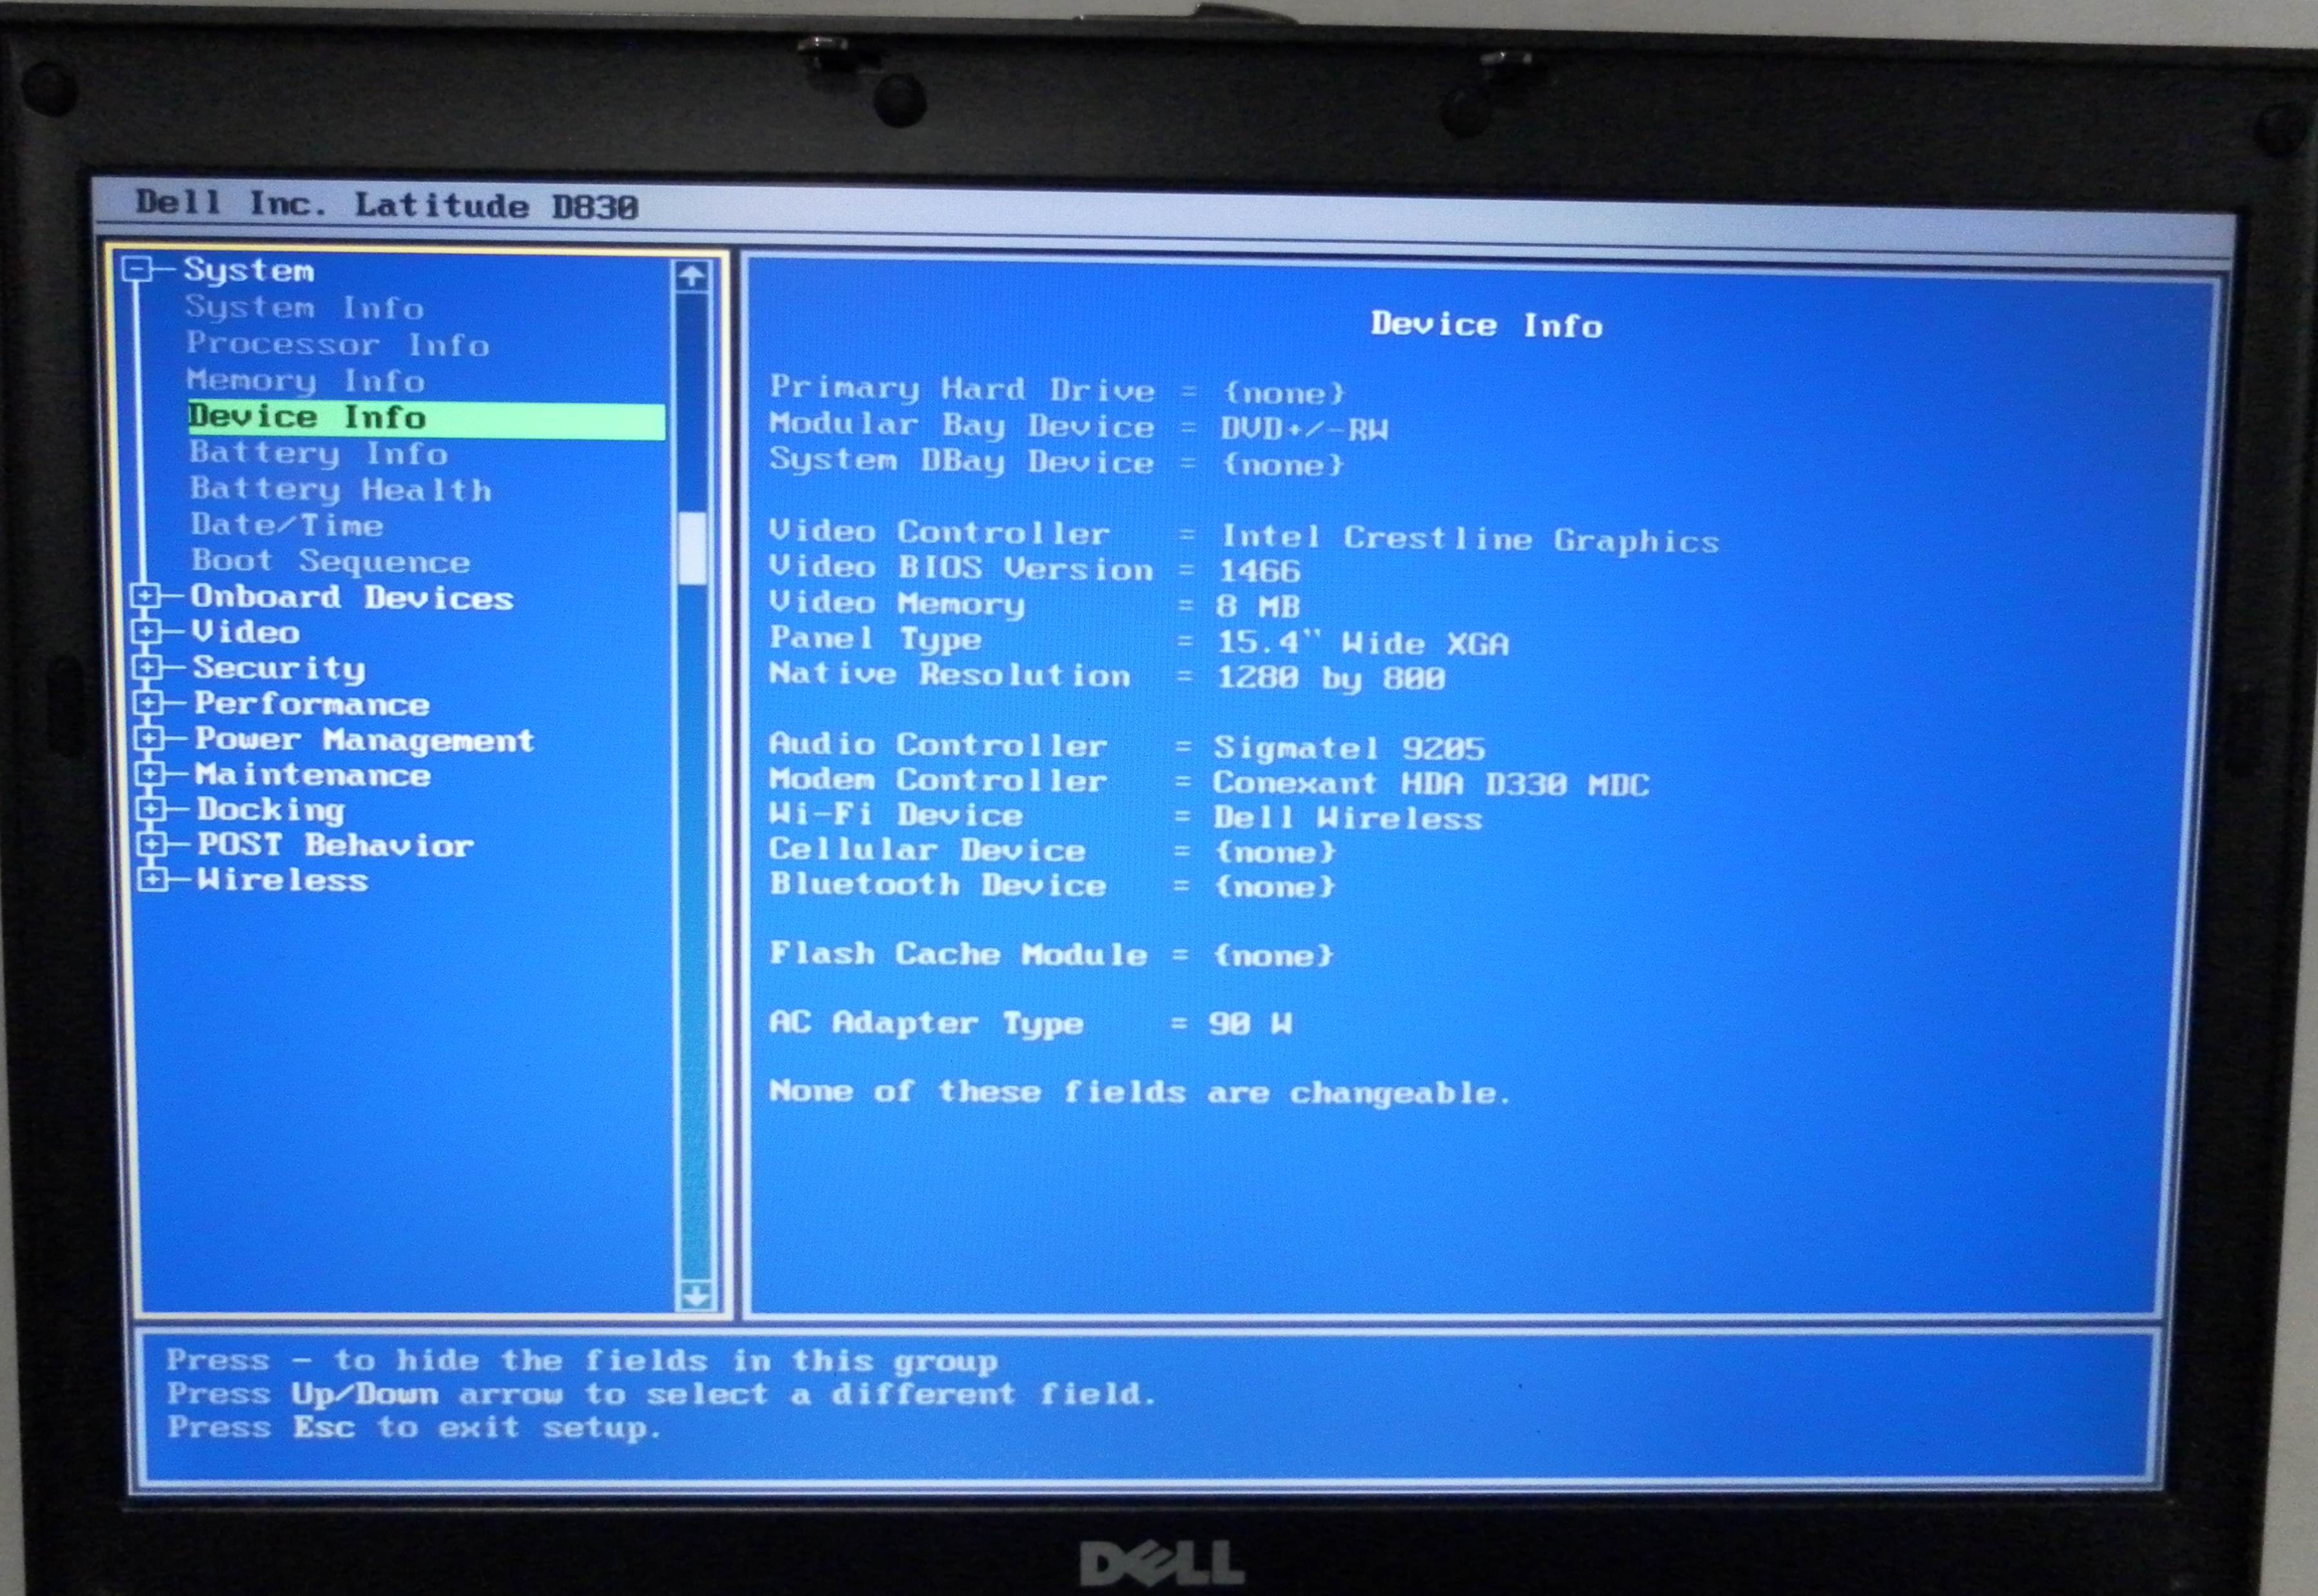
Task: Select Date/Time entry
Action: tap(287, 525)
